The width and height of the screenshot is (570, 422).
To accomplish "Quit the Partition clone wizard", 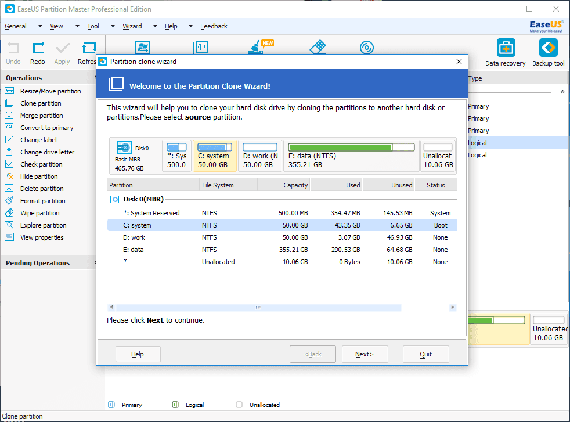I will [426, 354].
